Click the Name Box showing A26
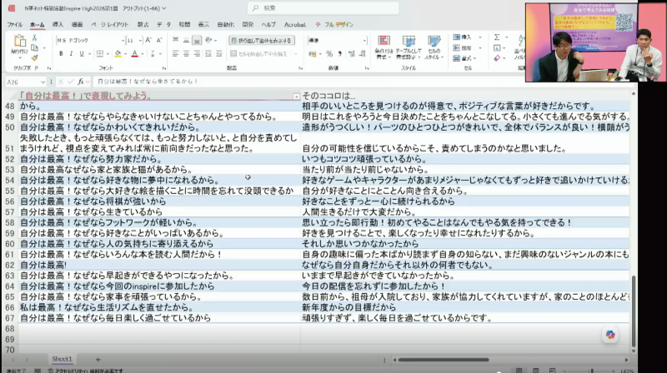The image size is (667, 373). click(x=26, y=82)
